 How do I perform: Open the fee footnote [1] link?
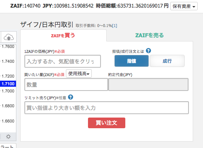[115, 25]
